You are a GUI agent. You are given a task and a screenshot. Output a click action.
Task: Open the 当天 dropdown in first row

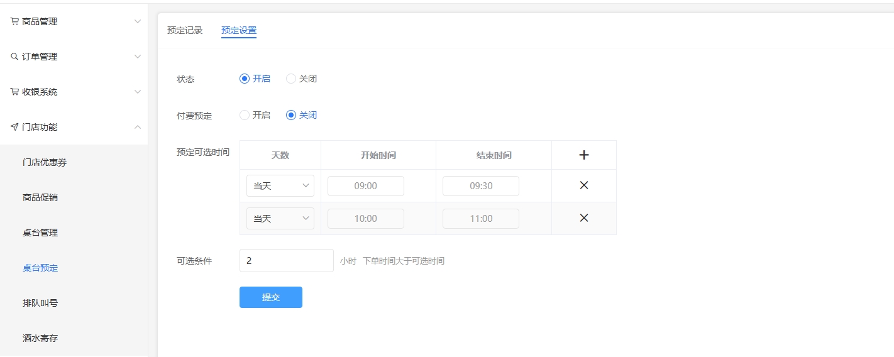tap(280, 186)
